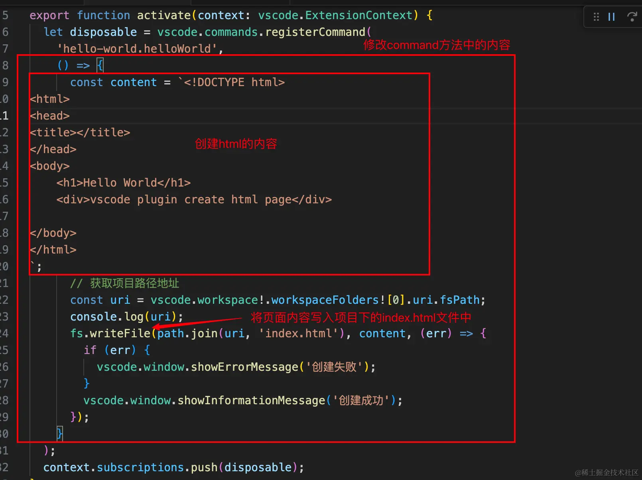642x480 pixels.
Task: Click the '<h1>Hello World</h1>' line
Action: 123,183
